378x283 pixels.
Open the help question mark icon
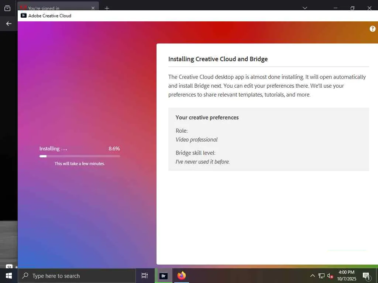click(372, 29)
